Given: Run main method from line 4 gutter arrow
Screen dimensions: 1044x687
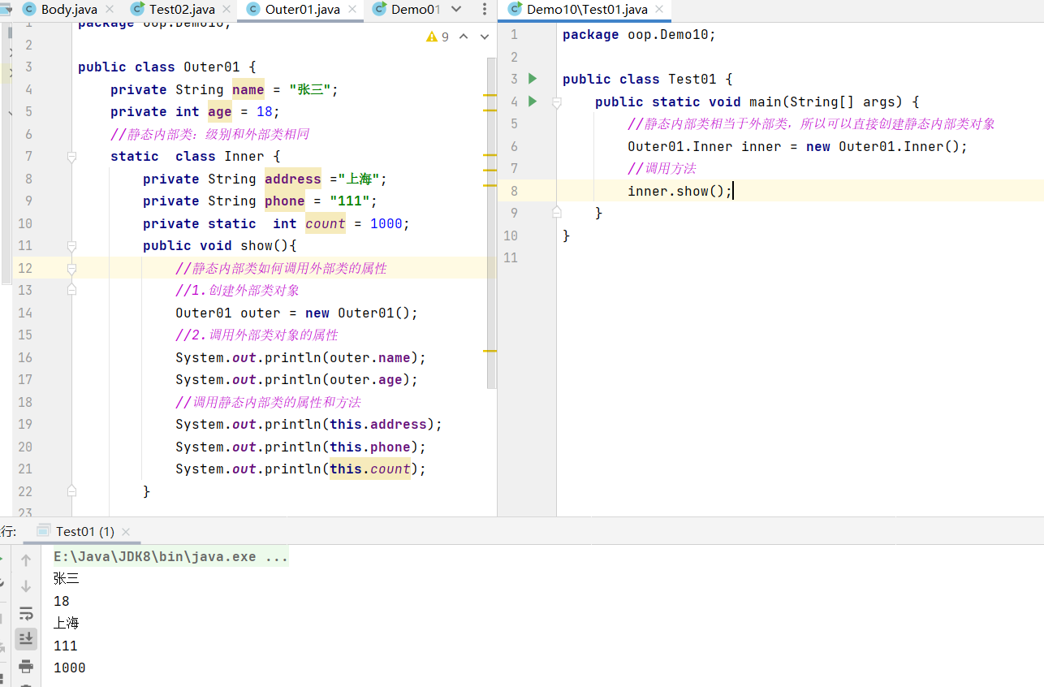Looking at the screenshot, I should [x=533, y=102].
